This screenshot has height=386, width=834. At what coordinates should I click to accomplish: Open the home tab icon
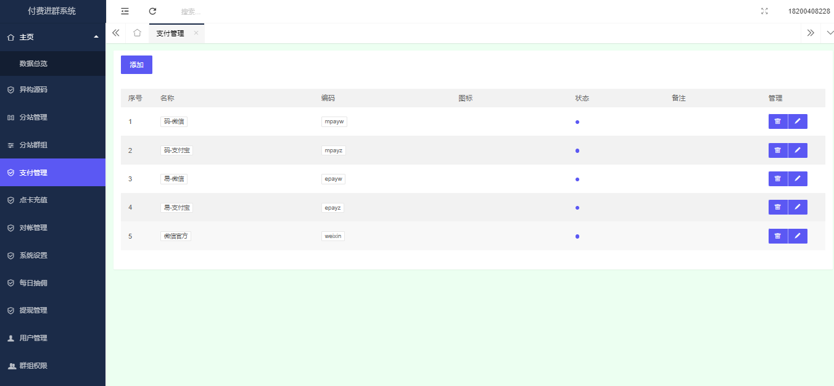(x=137, y=33)
